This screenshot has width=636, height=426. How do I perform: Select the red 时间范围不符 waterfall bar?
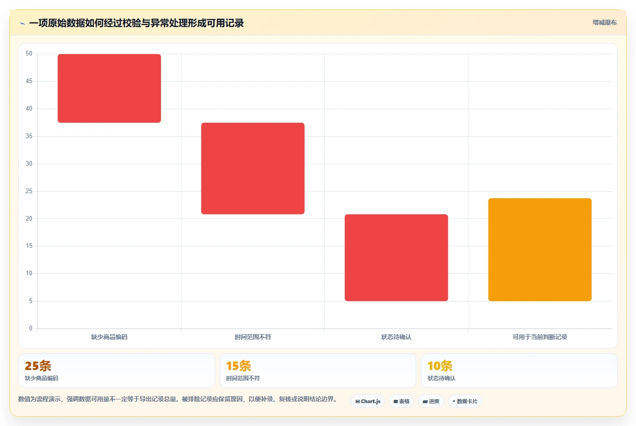click(253, 168)
